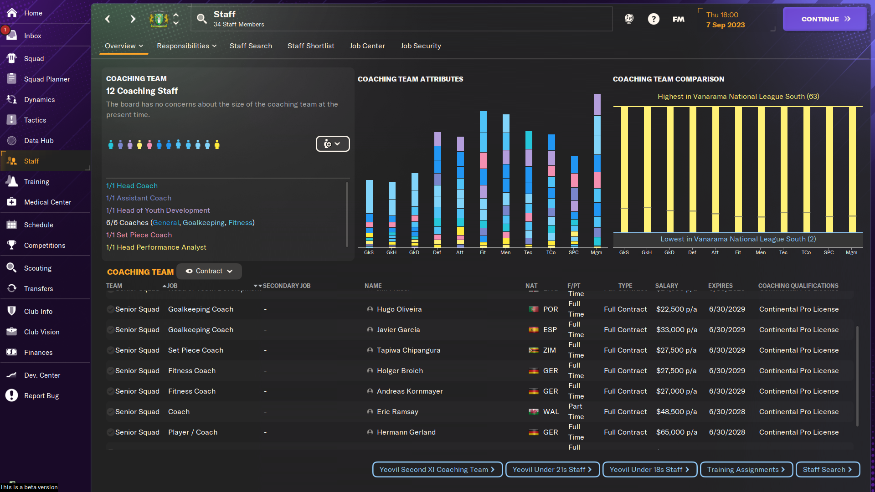875x492 pixels.
Task: Open the globe world icon
Action: pyautogui.click(x=629, y=19)
